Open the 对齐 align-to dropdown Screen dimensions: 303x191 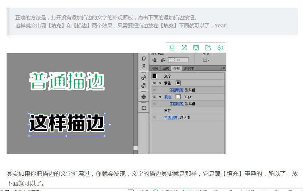click(206, 60)
